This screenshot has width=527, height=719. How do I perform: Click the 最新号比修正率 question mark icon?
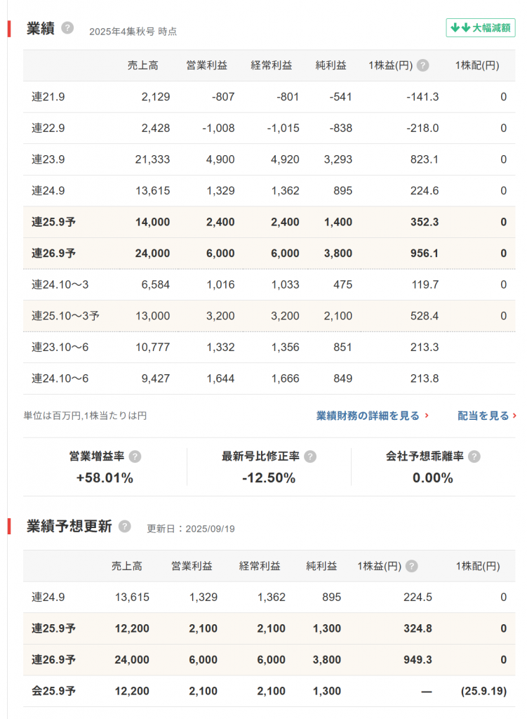310,456
